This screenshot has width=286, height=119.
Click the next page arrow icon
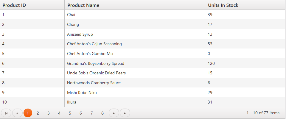pos(114,113)
